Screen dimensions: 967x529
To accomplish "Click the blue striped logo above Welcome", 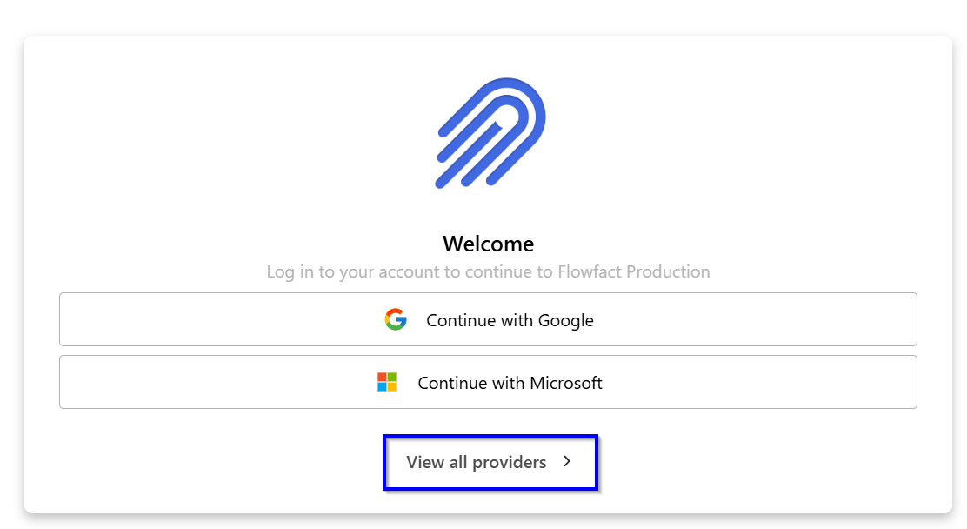I will 490,132.
